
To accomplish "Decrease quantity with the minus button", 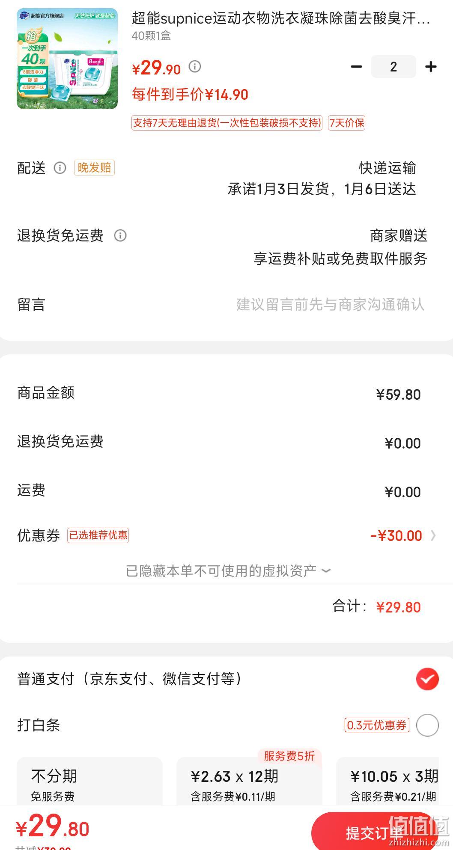I will [356, 66].
